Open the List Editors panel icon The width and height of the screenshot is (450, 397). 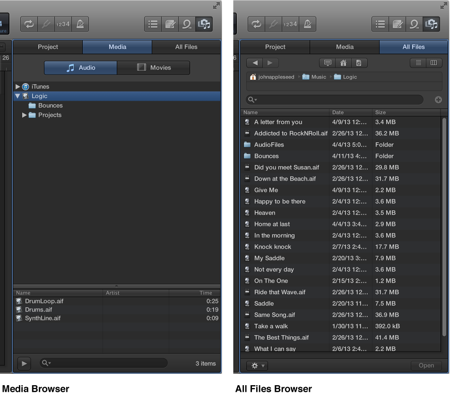click(x=153, y=24)
